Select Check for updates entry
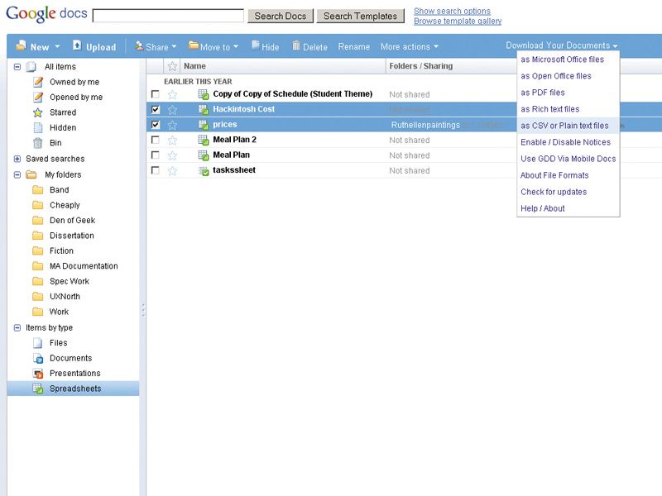 click(x=554, y=192)
